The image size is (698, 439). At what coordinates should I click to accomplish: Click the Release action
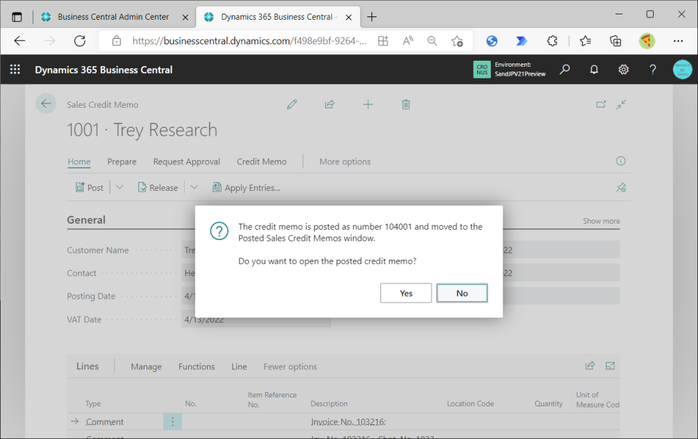157,187
